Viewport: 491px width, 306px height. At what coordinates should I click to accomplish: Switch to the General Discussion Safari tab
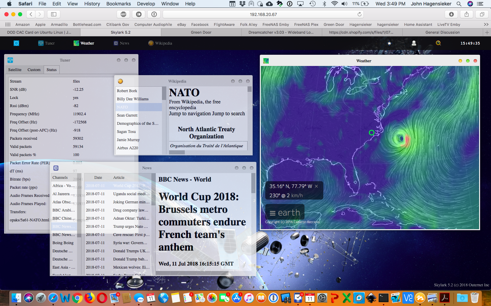click(443, 32)
